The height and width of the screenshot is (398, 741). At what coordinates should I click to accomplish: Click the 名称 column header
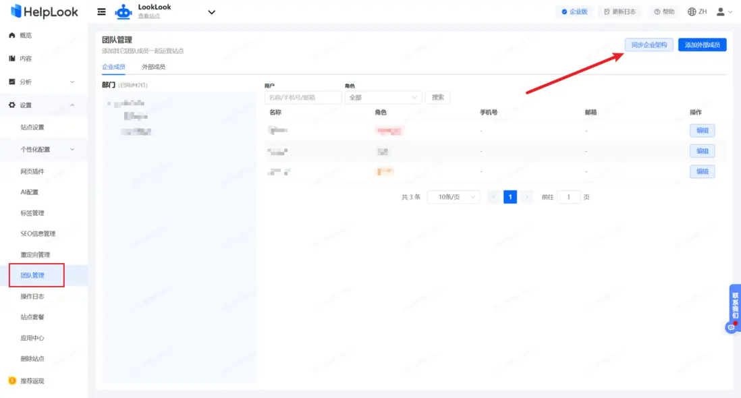275,113
